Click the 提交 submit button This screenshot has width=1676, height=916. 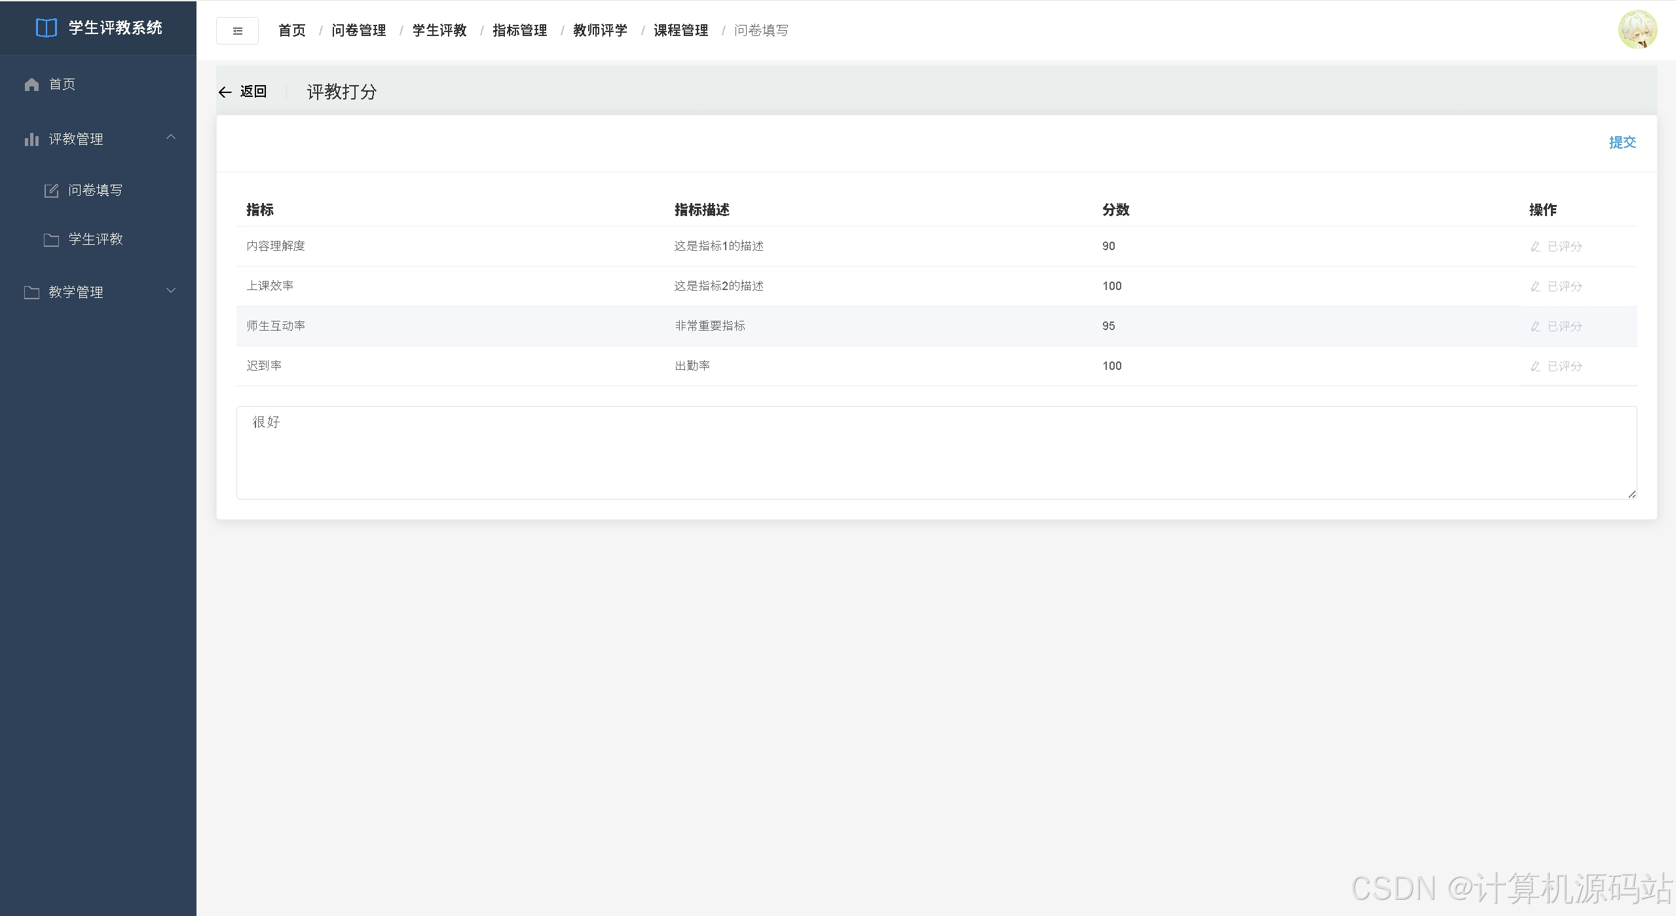[x=1622, y=143]
